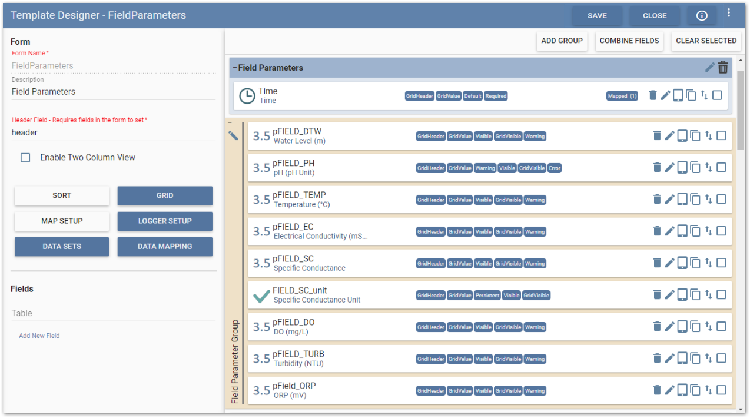Select the pFIELD_EC checkbox
The width and height of the screenshot is (750, 418).
pyautogui.click(x=721, y=231)
